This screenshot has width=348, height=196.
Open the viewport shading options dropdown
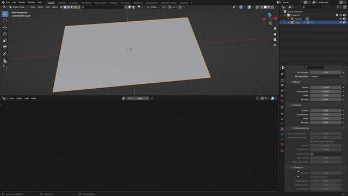click(276, 7)
